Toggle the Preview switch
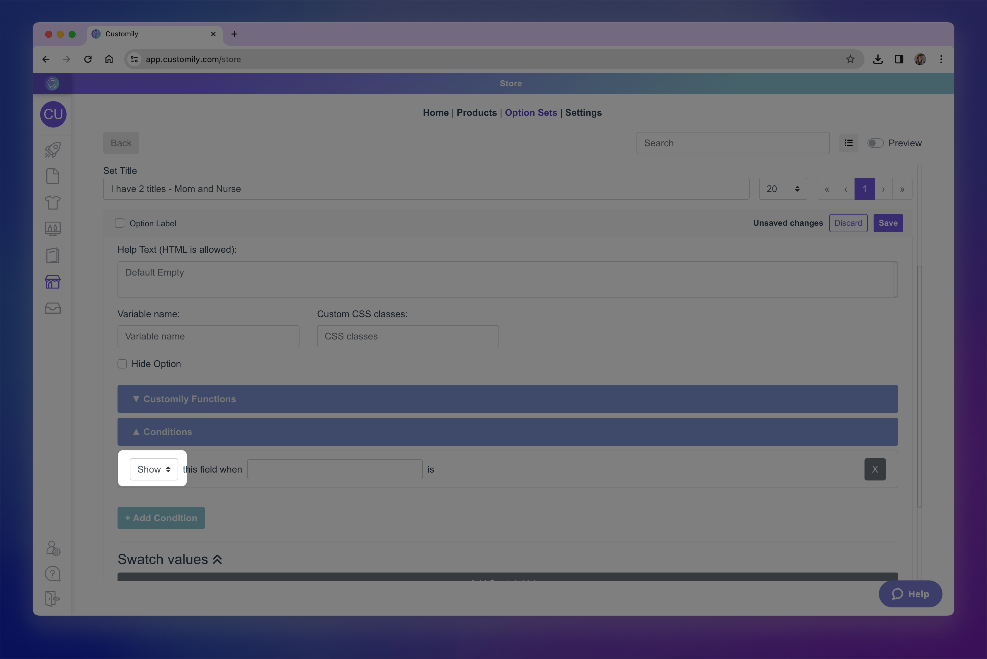 (875, 143)
